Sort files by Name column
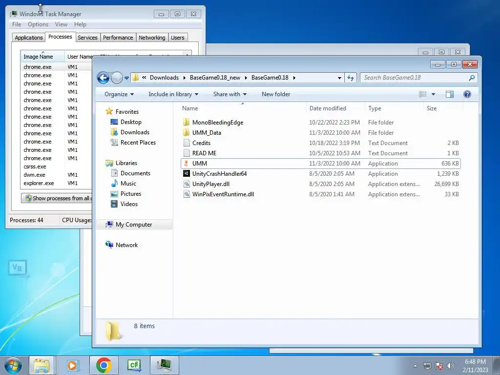500x375 pixels. [190, 108]
